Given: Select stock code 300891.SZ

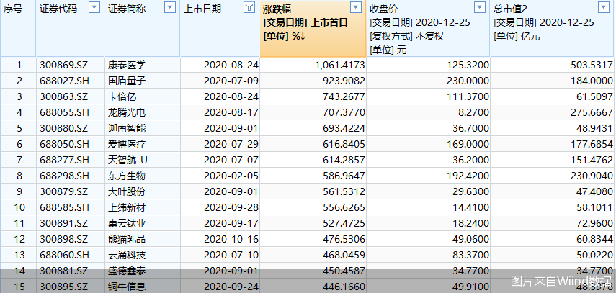Looking at the screenshot, I should (x=63, y=223).
